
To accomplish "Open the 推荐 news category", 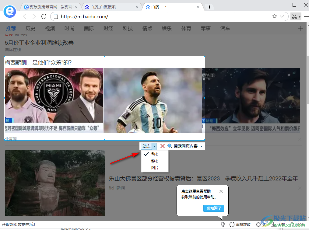I will (11, 29).
